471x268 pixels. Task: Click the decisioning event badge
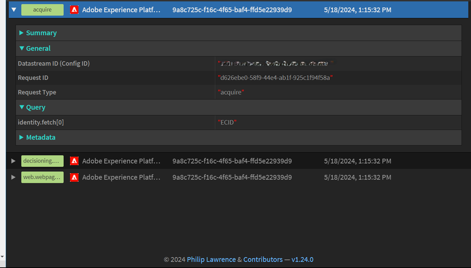42,161
